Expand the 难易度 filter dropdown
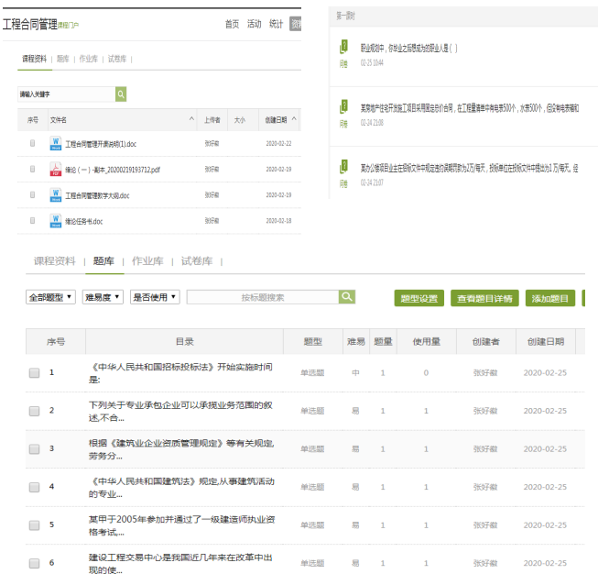 point(103,297)
